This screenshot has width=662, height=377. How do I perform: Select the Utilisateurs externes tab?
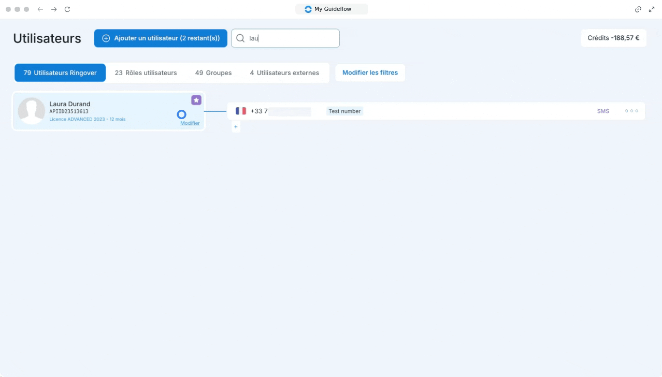pyautogui.click(x=284, y=73)
